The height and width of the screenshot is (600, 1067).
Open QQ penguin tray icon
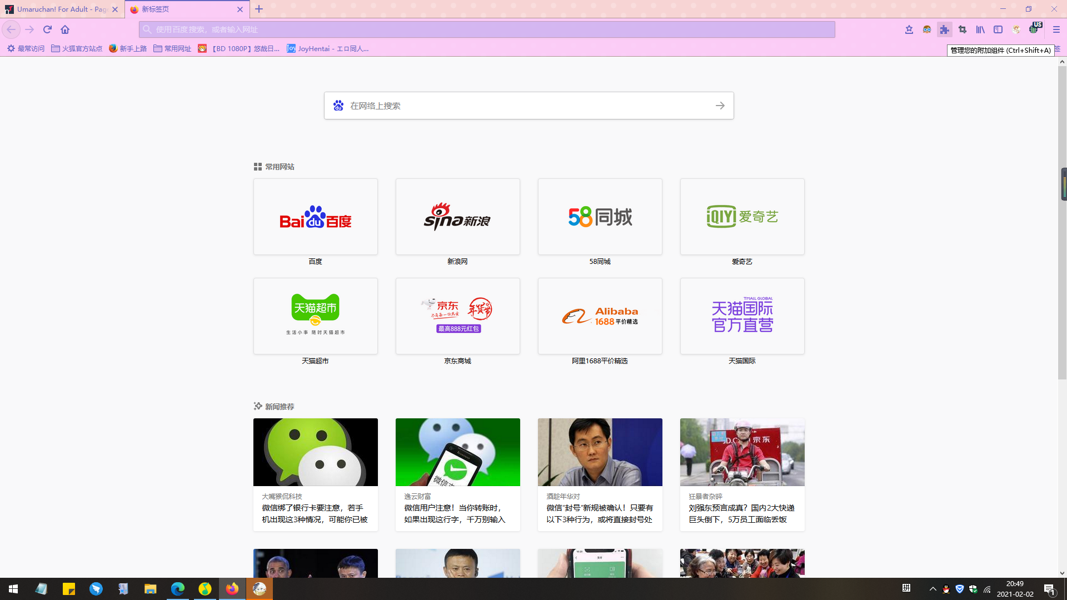point(946,589)
